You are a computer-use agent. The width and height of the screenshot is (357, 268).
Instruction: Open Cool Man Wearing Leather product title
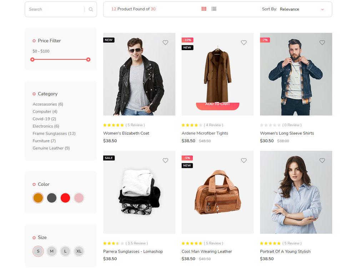point(207,251)
